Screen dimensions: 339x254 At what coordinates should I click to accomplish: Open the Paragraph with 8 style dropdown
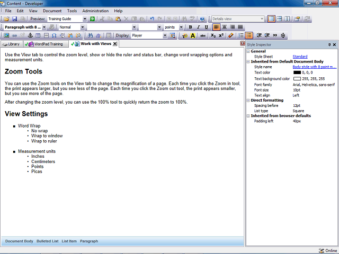44,27
